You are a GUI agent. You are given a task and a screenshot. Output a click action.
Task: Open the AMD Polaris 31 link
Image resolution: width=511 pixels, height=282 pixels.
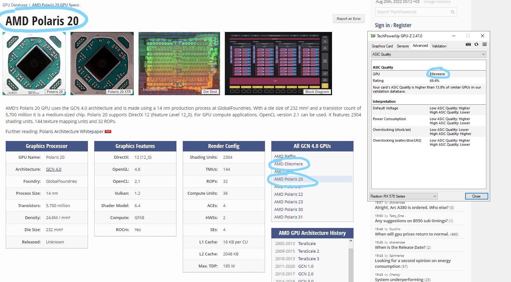[x=288, y=217]
